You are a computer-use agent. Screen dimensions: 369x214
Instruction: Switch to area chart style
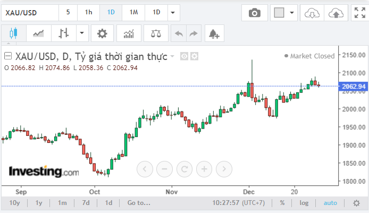click(x=38, y=33)
